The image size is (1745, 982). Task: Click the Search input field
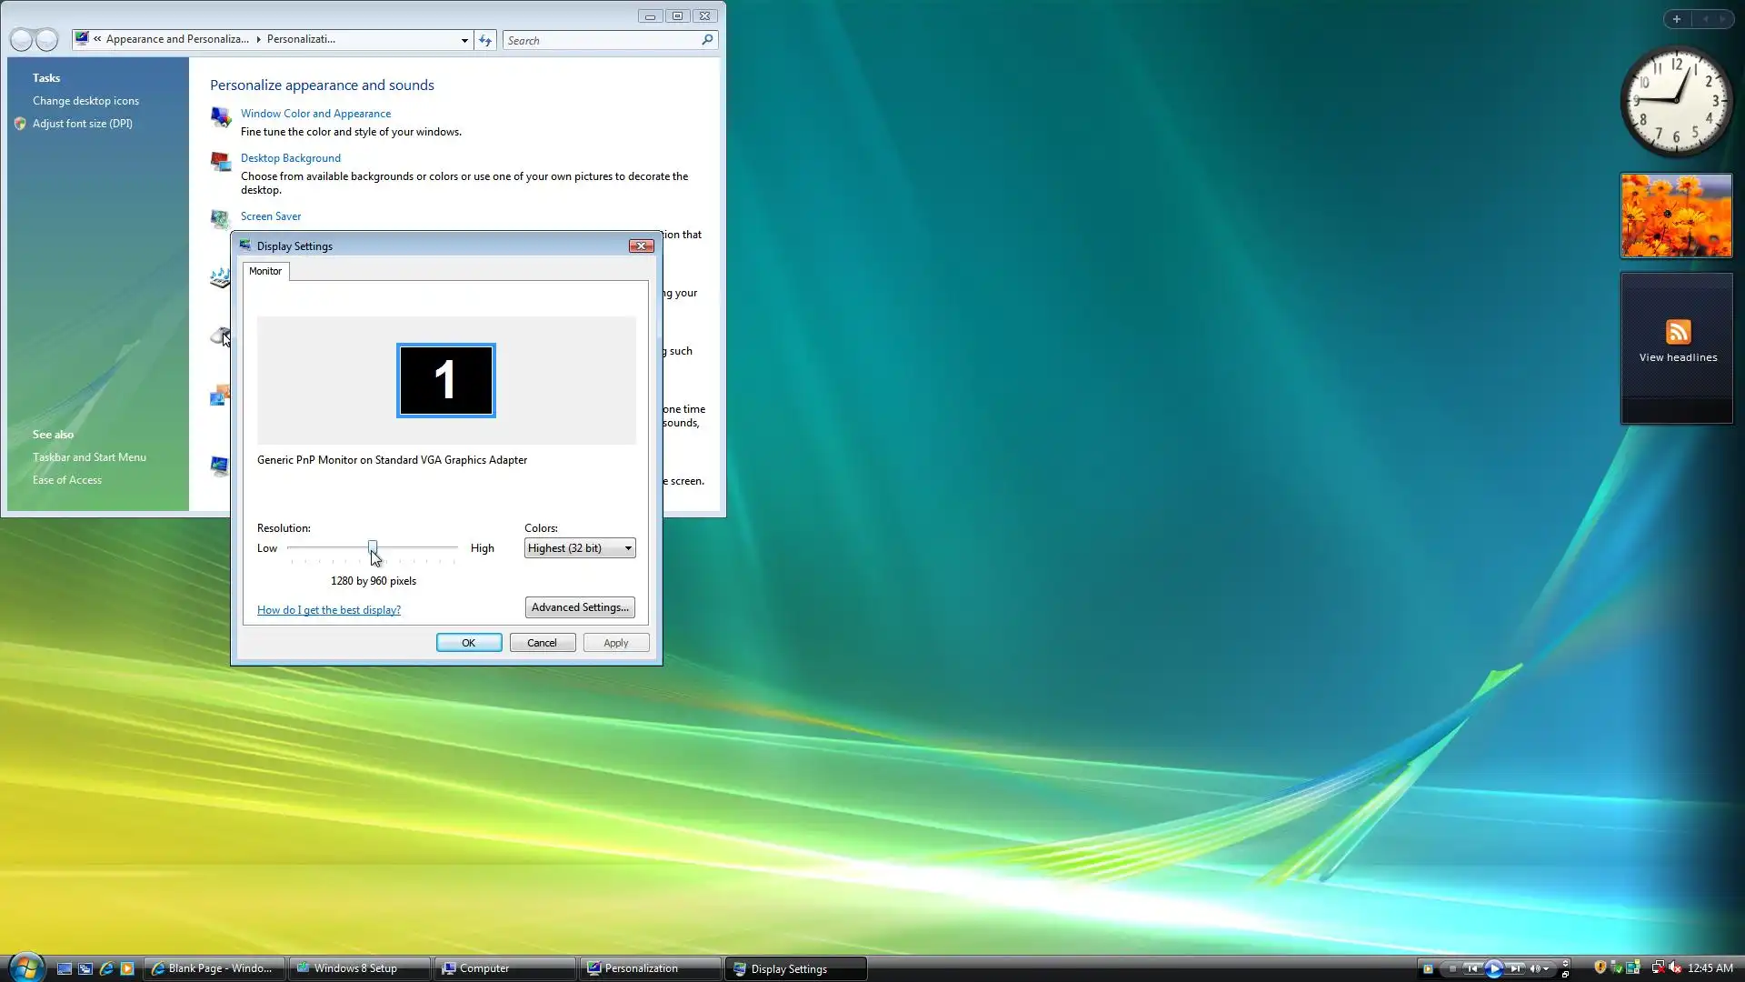point(602,40)
